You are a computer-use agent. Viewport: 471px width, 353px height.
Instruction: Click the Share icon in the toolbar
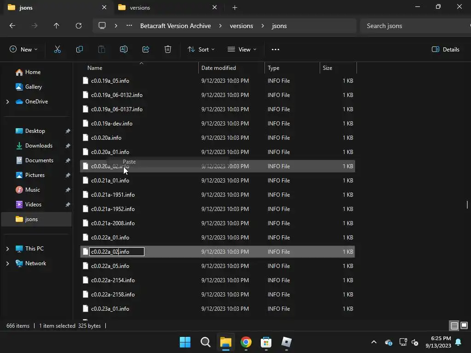point(146,50)
